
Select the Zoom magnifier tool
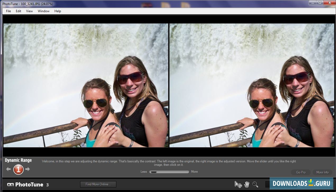pyautogui.click(x=255, y=185)
